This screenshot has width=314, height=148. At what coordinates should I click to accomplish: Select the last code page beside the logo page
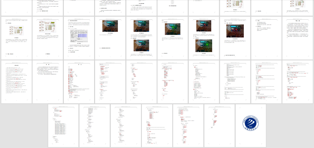[x=220, y=125]
